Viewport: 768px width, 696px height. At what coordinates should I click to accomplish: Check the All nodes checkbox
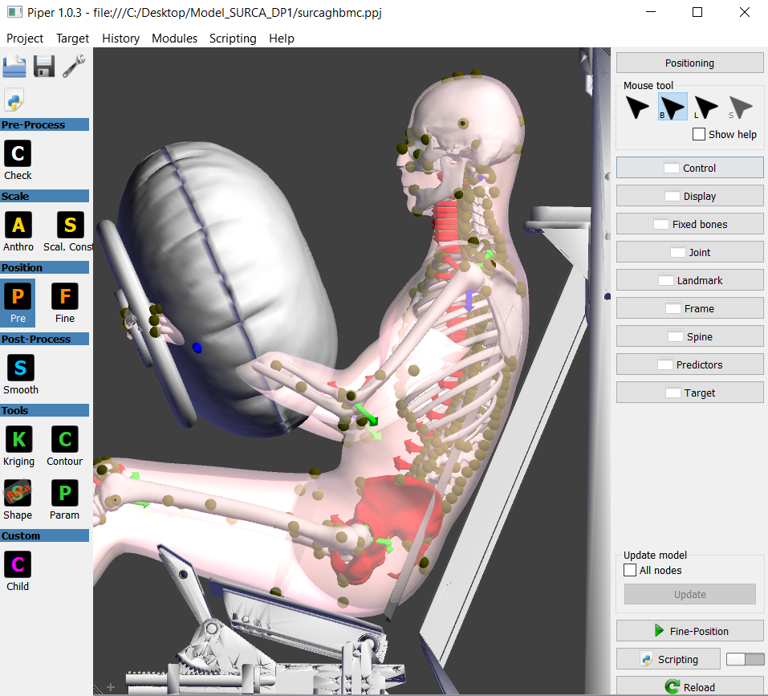[x=630, y=570]
